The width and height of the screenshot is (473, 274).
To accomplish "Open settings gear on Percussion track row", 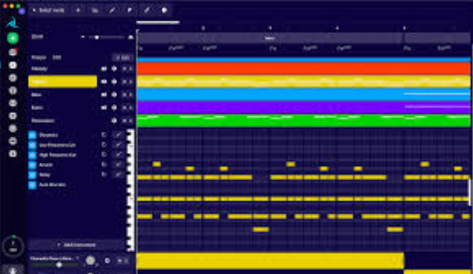I will [x=114, y=120].
